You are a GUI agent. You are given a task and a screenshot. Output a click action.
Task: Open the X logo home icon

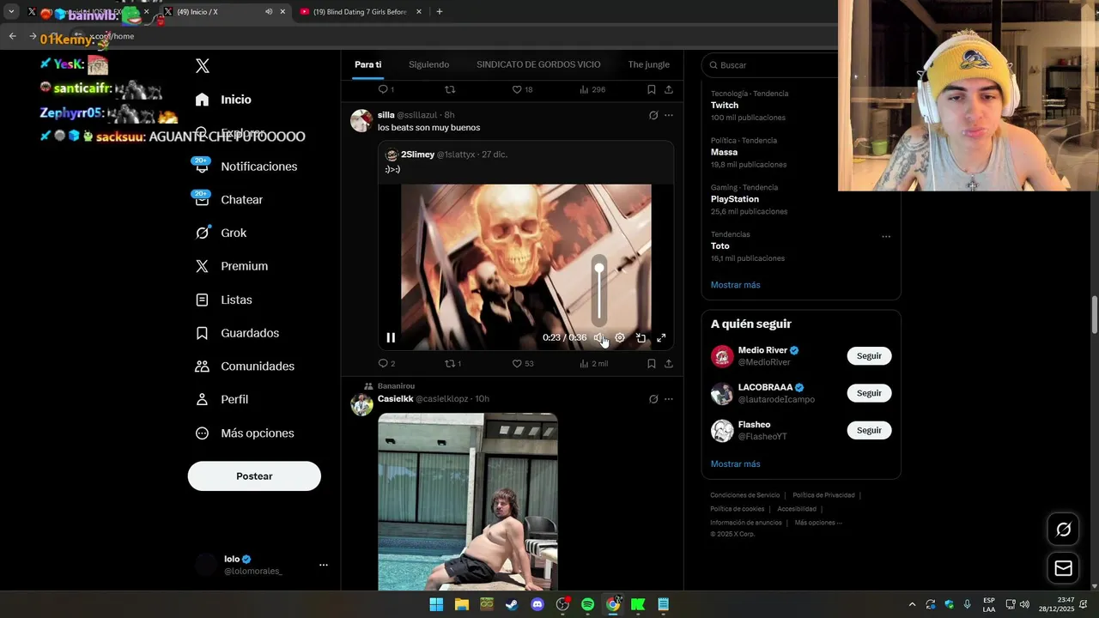coord(203,66)
